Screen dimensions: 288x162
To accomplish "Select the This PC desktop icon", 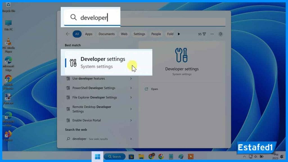I will (8, 25).
